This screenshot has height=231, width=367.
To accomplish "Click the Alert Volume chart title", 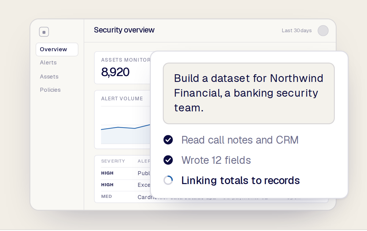I will click(x=122, y=99).
